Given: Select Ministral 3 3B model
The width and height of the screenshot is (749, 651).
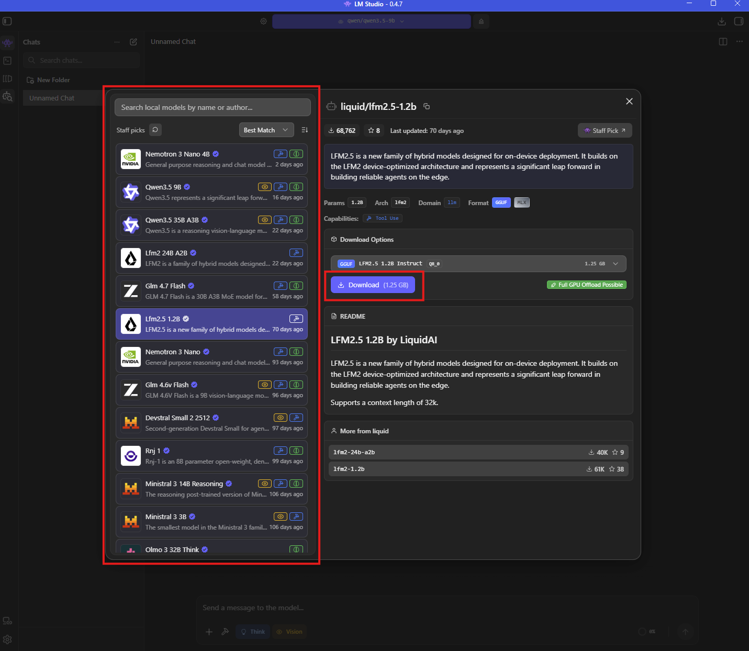Looking at the screenshot, I should pyautogui.click(x=211, y=522).
